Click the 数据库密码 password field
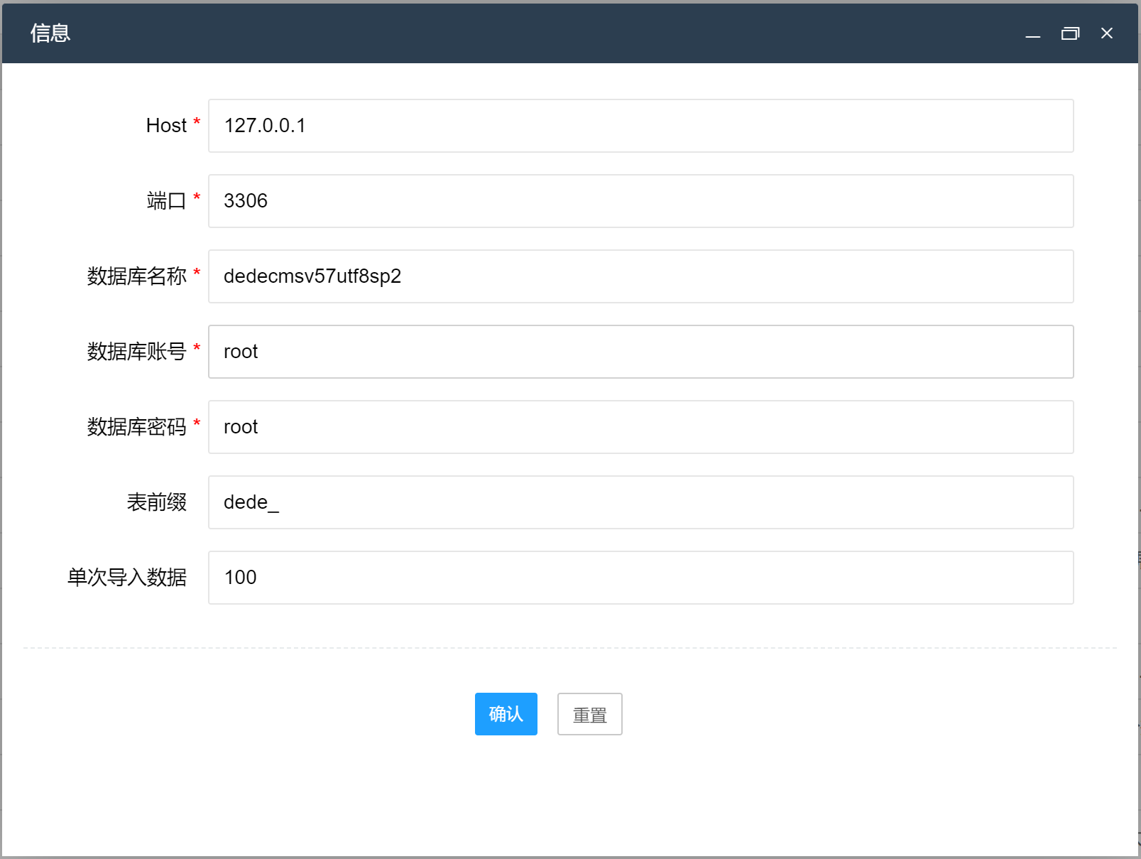1141x859 pixels. (639, 427)
